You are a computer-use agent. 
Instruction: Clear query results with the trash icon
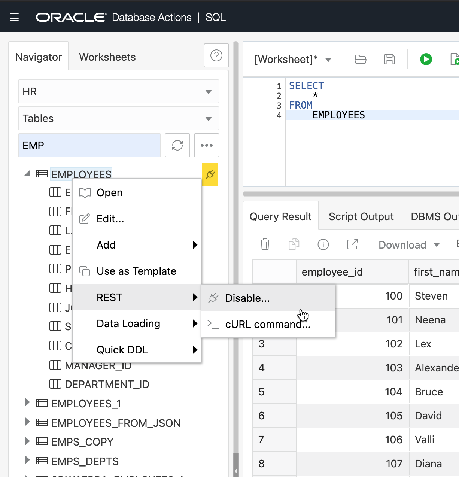(265, 244)
